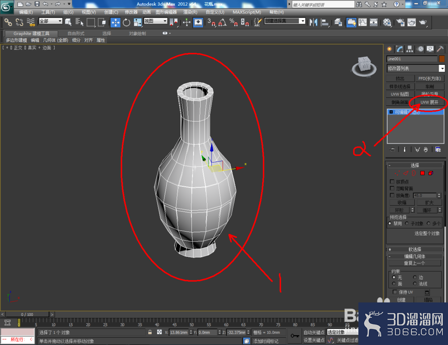The image size is (448, 345).
Task: Open the Material Editor sphere icon
Action: tap(387, 22)
